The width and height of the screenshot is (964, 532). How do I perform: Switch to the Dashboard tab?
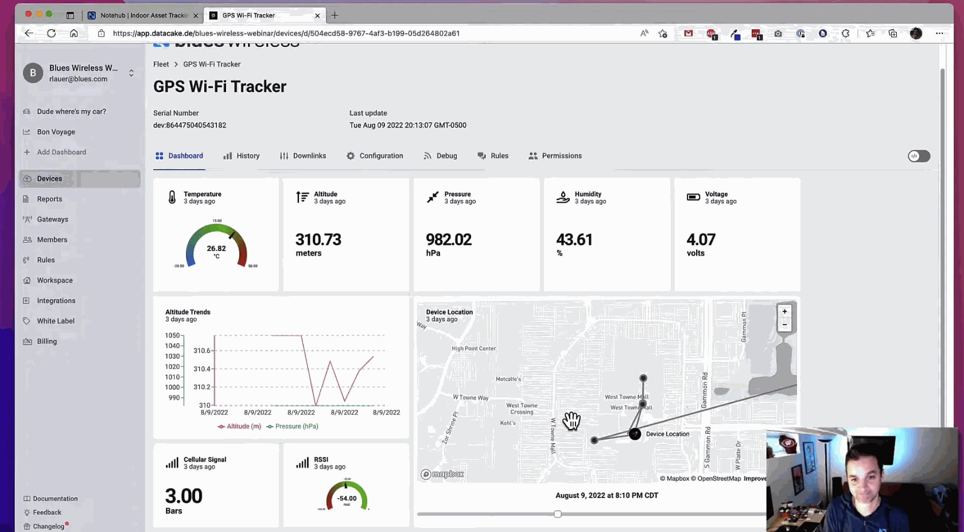point(179,156)
